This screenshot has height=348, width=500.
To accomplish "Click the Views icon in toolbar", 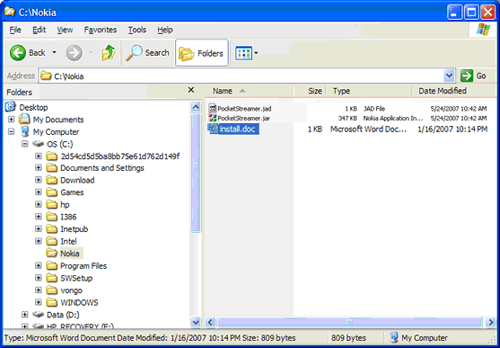I will click(243, 53).
